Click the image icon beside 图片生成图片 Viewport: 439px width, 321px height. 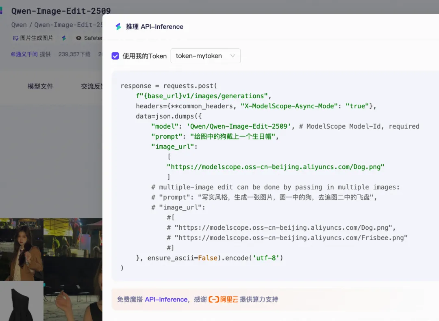pos(16,38)
